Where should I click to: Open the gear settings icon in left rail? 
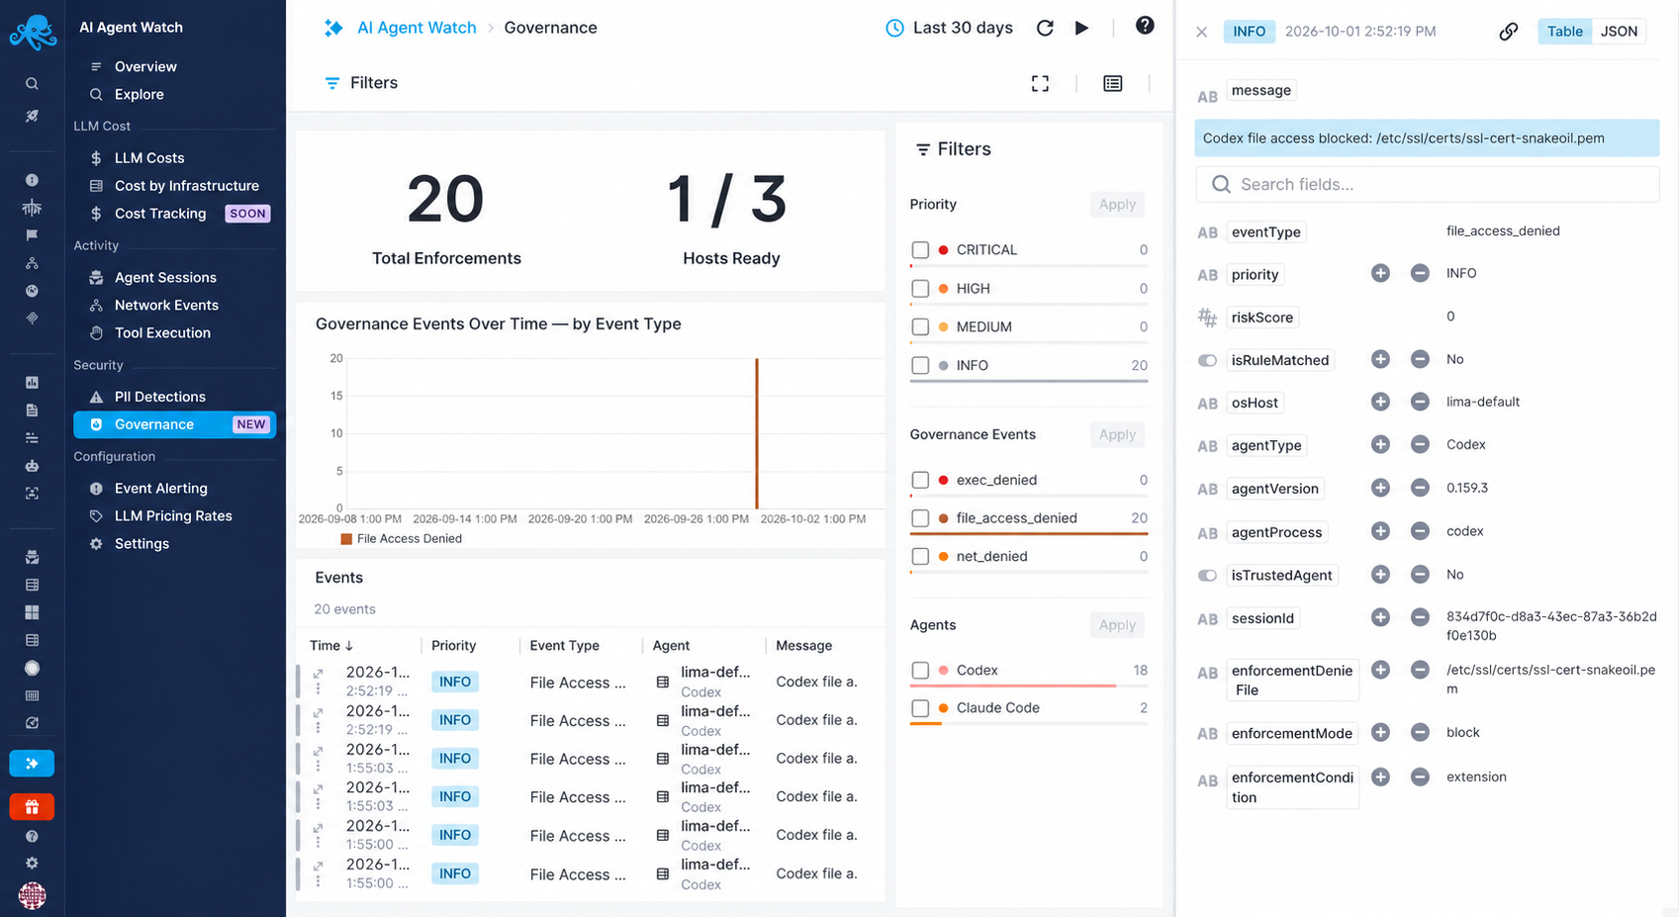point(32,864)
